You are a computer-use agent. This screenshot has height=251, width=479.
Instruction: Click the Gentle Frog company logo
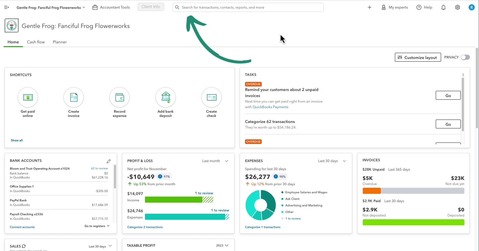click(x=12, y=25)
